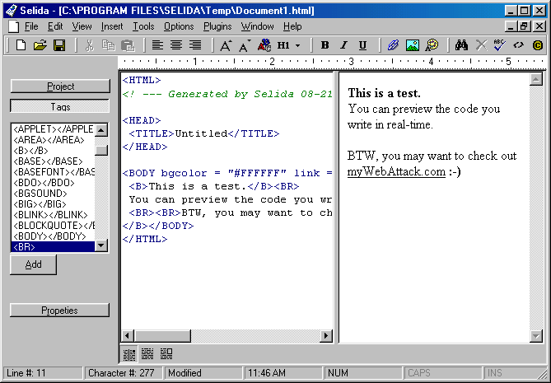The height and width of the screenshot is (383, 551).
Task: Click the grayed-out X delete icon
Action: coord(481,45)
